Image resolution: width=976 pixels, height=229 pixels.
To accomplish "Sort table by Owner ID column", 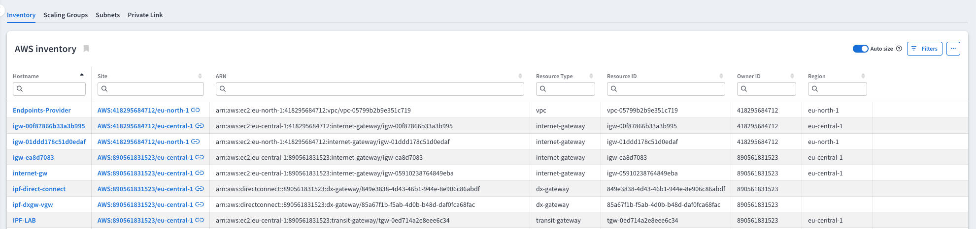I will click(x=792, y=76).
